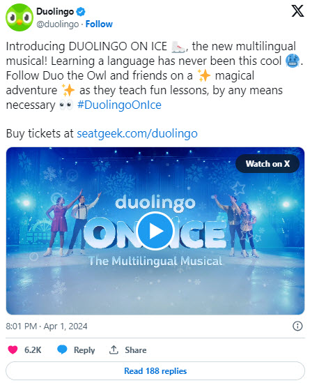Click the Read 188 replies button
This screenshot has width=310, height=383.
coord(155,370)
